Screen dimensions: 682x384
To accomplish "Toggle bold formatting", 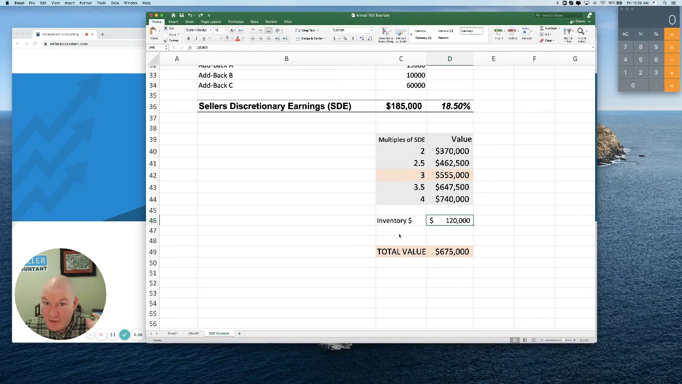I will coord(189,38).
